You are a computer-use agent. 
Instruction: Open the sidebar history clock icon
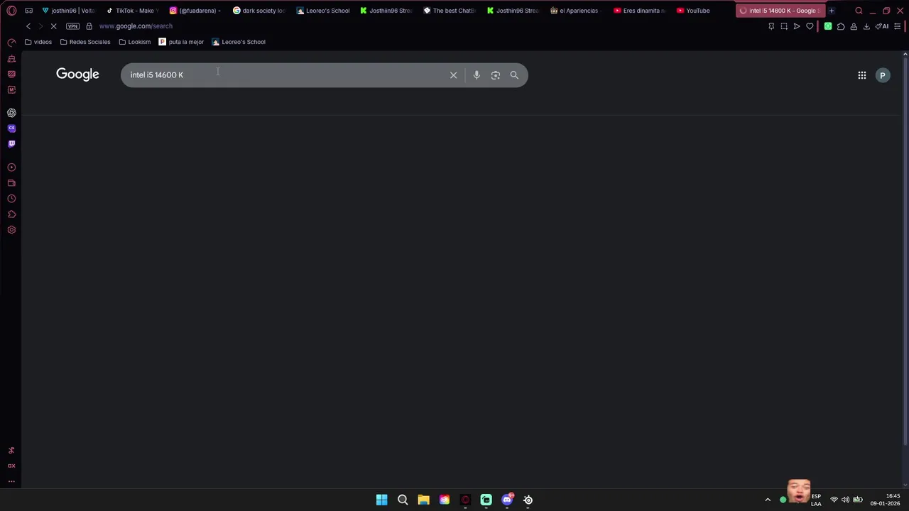coord(11,199)
